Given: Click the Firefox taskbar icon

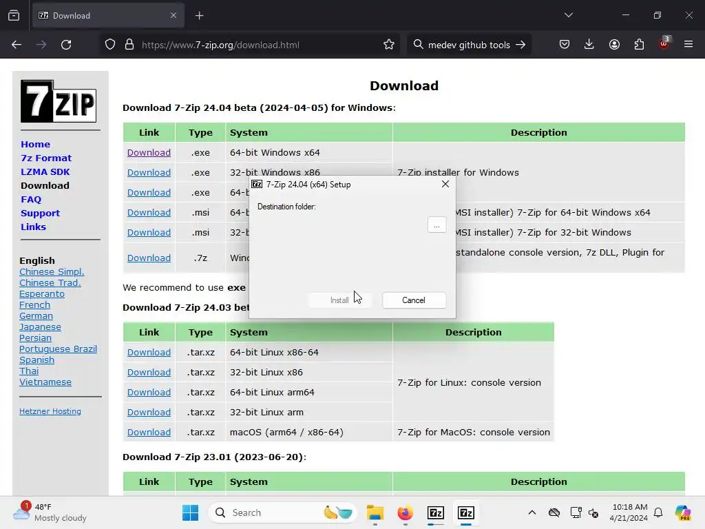Looking at the screenshot, I should coord(405,512).
